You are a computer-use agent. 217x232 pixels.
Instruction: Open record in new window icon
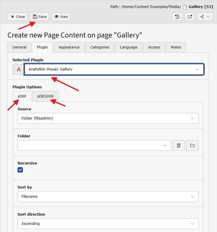pos(190,17)
